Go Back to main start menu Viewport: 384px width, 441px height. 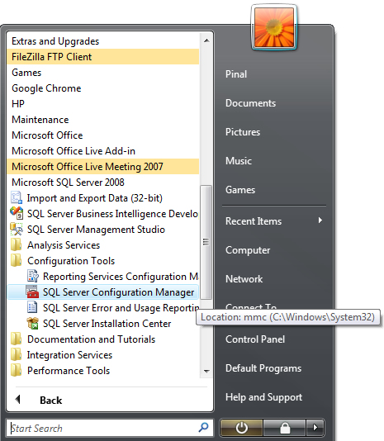(x=40, y=400)
